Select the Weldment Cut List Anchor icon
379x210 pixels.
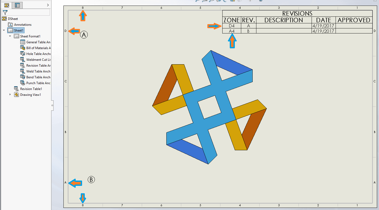point(23,60)
